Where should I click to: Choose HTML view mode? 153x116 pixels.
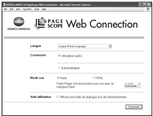[94, 78]
